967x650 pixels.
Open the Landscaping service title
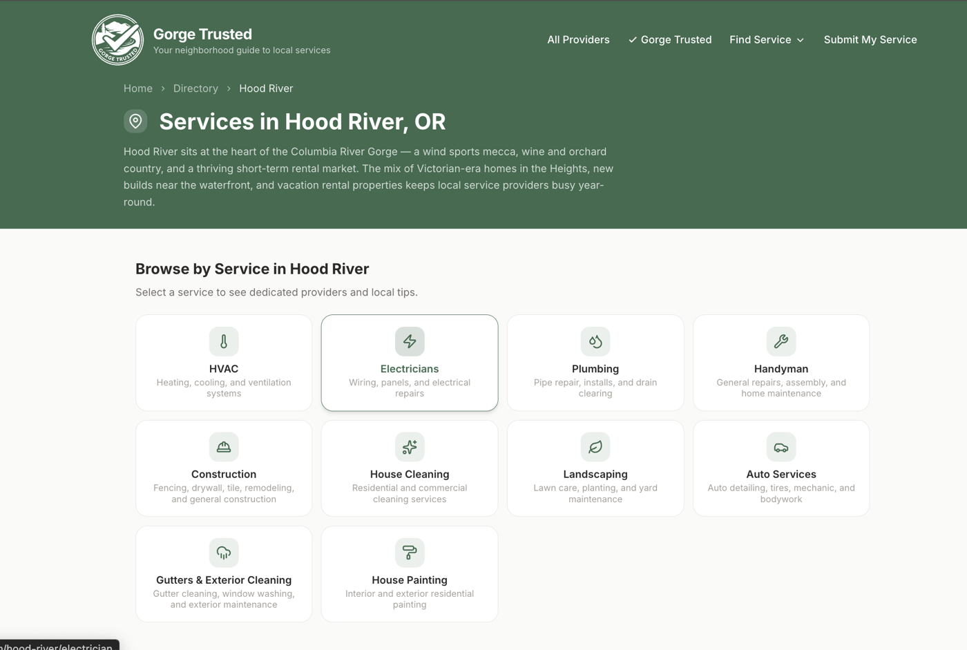pyautogui.click(x=595, y=475)
